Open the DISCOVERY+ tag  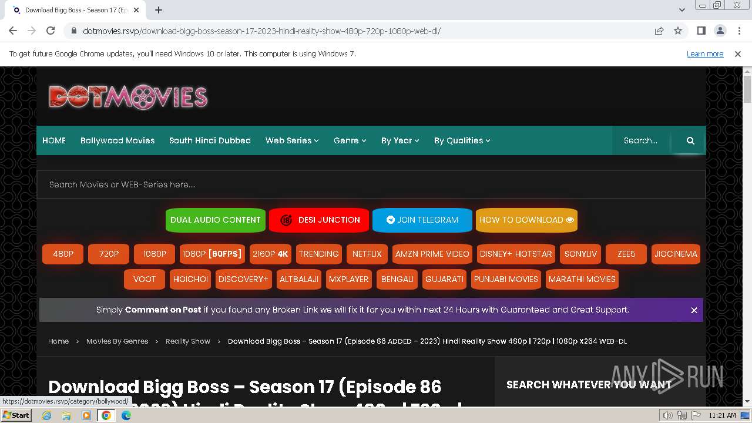tap(243, 279)
